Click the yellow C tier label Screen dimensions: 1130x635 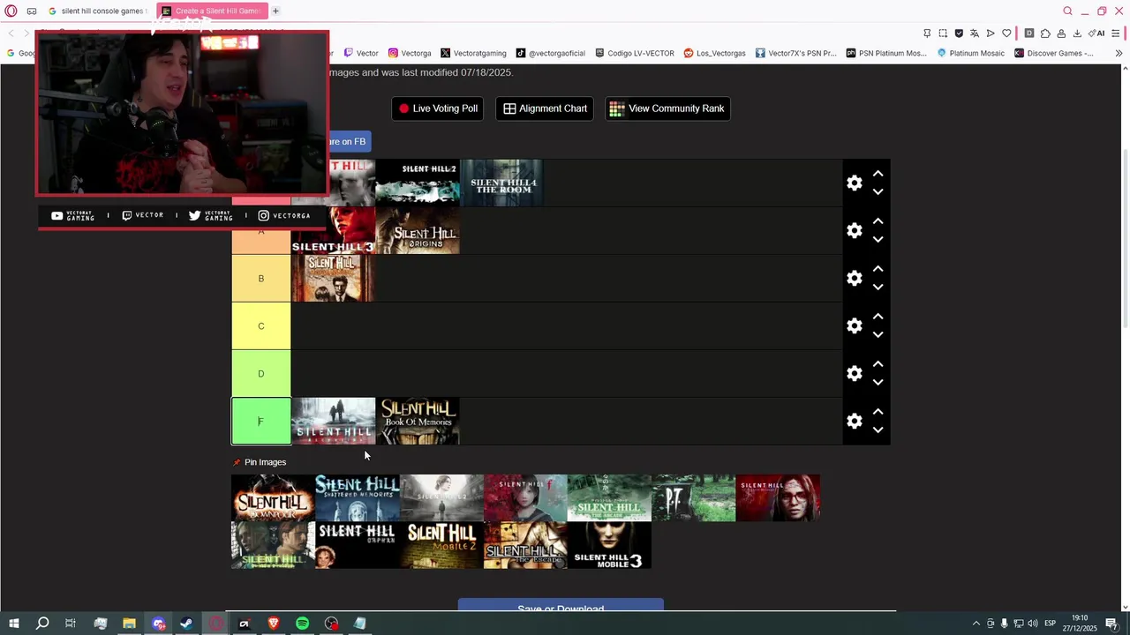[x=260, y=326]
